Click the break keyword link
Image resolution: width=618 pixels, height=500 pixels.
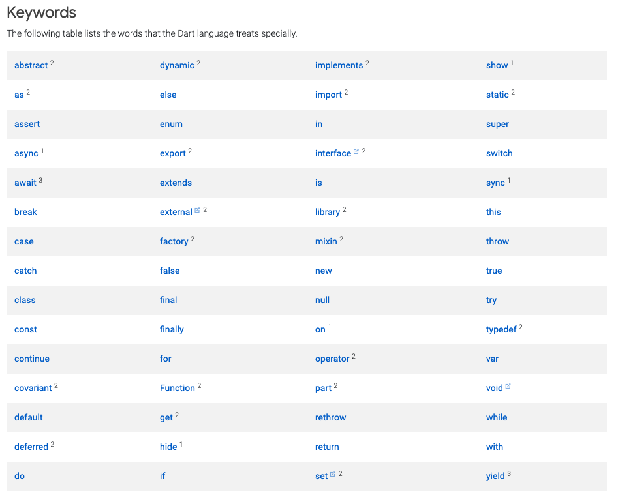point(25,213)
